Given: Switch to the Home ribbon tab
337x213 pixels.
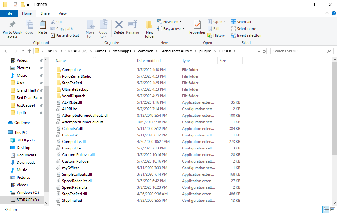Looking at the screenshot, I should pos(27,13).
